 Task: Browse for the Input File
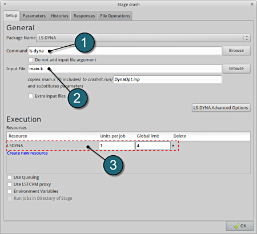(x=236, y=68)
